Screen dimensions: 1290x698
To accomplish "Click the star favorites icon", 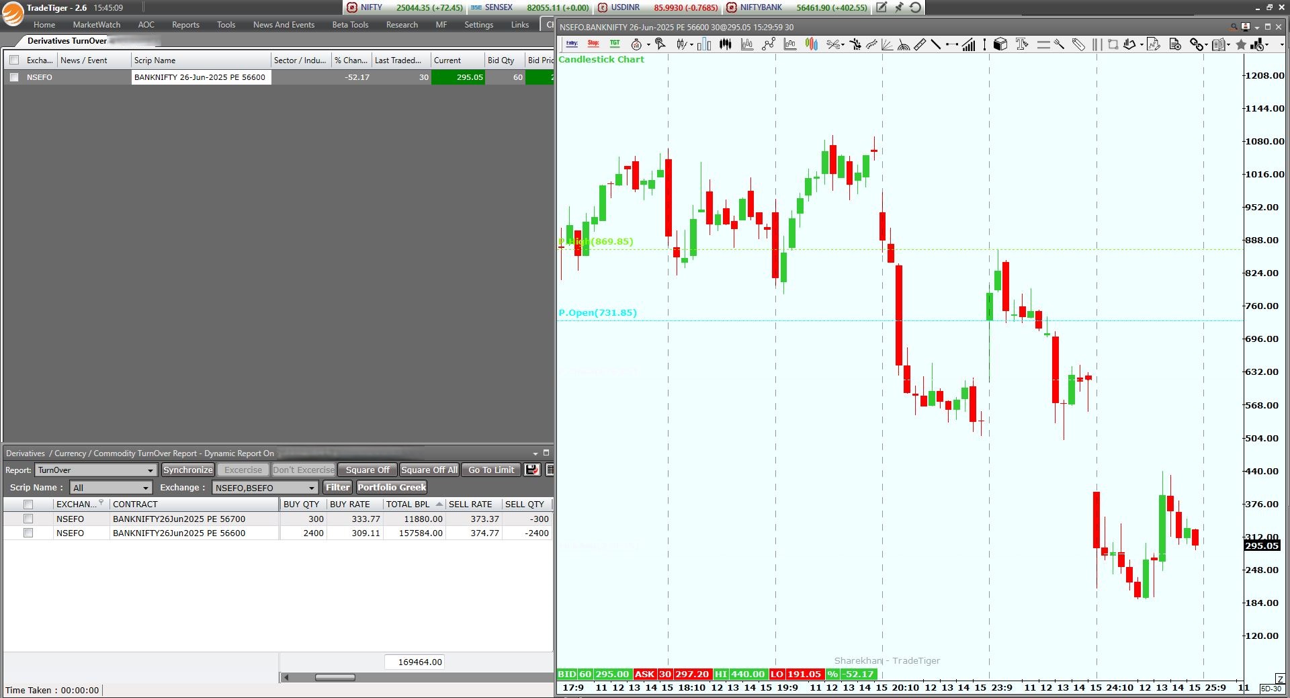I will pyautogui.click(x=1241, y=44).
